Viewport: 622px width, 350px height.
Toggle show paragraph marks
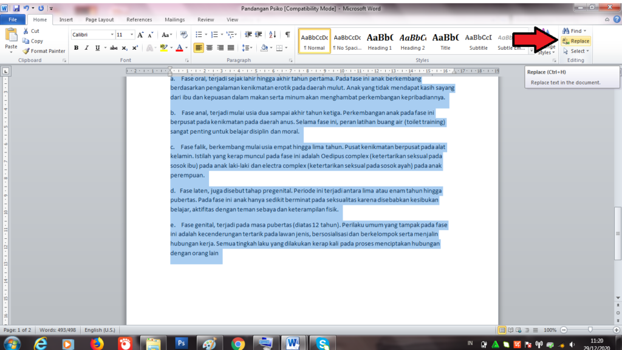click(x=287, y=35)
